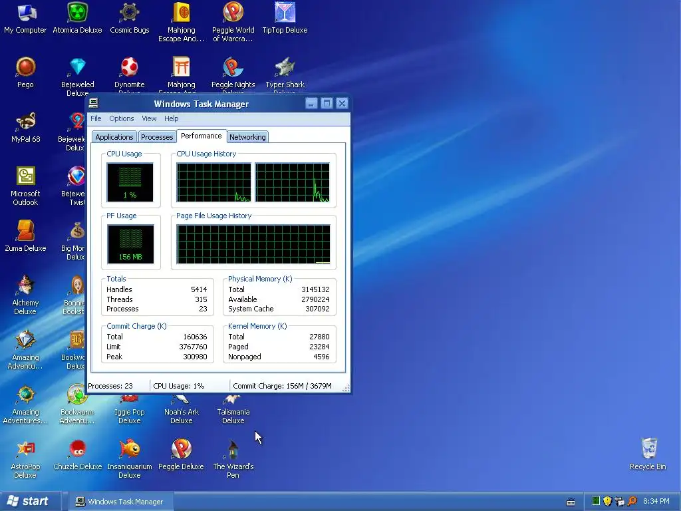Click the status bar Processes: 23 text
The image size is (681, 511).
click(110, 386)
